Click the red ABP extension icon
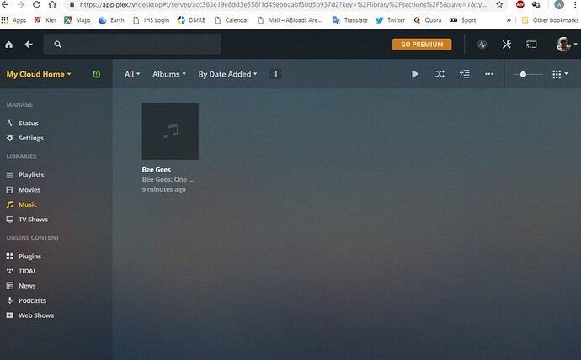 pyautogui.click(x=520, y=4)
